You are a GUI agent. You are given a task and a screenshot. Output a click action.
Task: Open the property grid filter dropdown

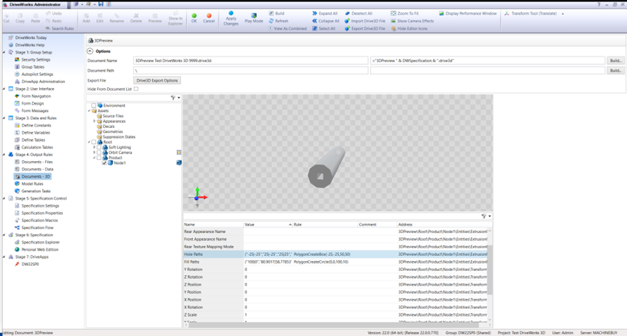(x=490, y=216)
